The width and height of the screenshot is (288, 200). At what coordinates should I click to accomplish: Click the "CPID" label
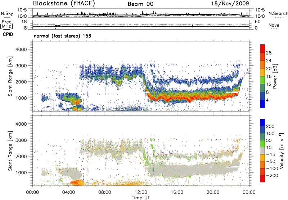click(8, 34)
